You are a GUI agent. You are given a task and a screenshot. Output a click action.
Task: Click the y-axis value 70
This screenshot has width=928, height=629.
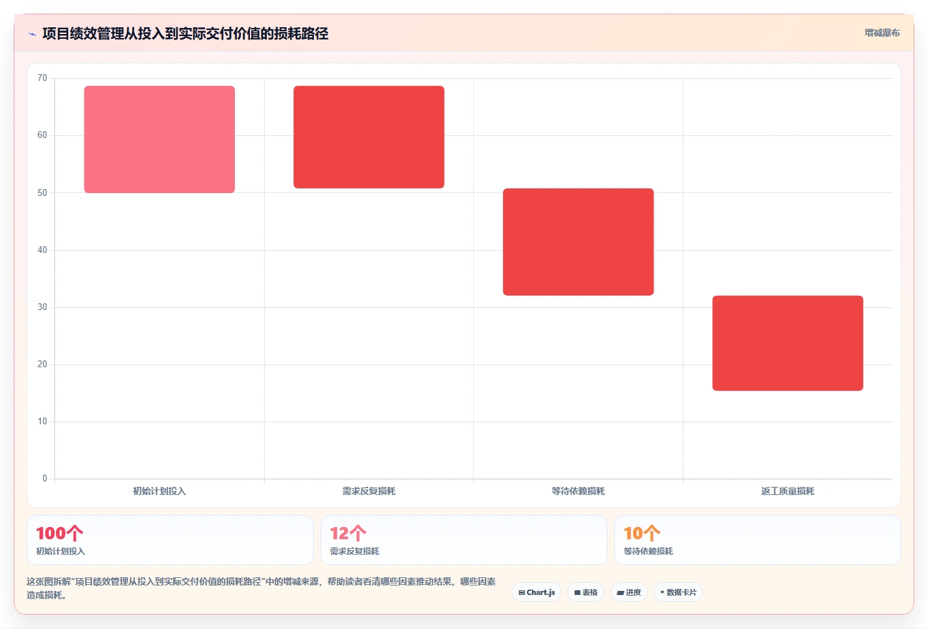(42, 78)
